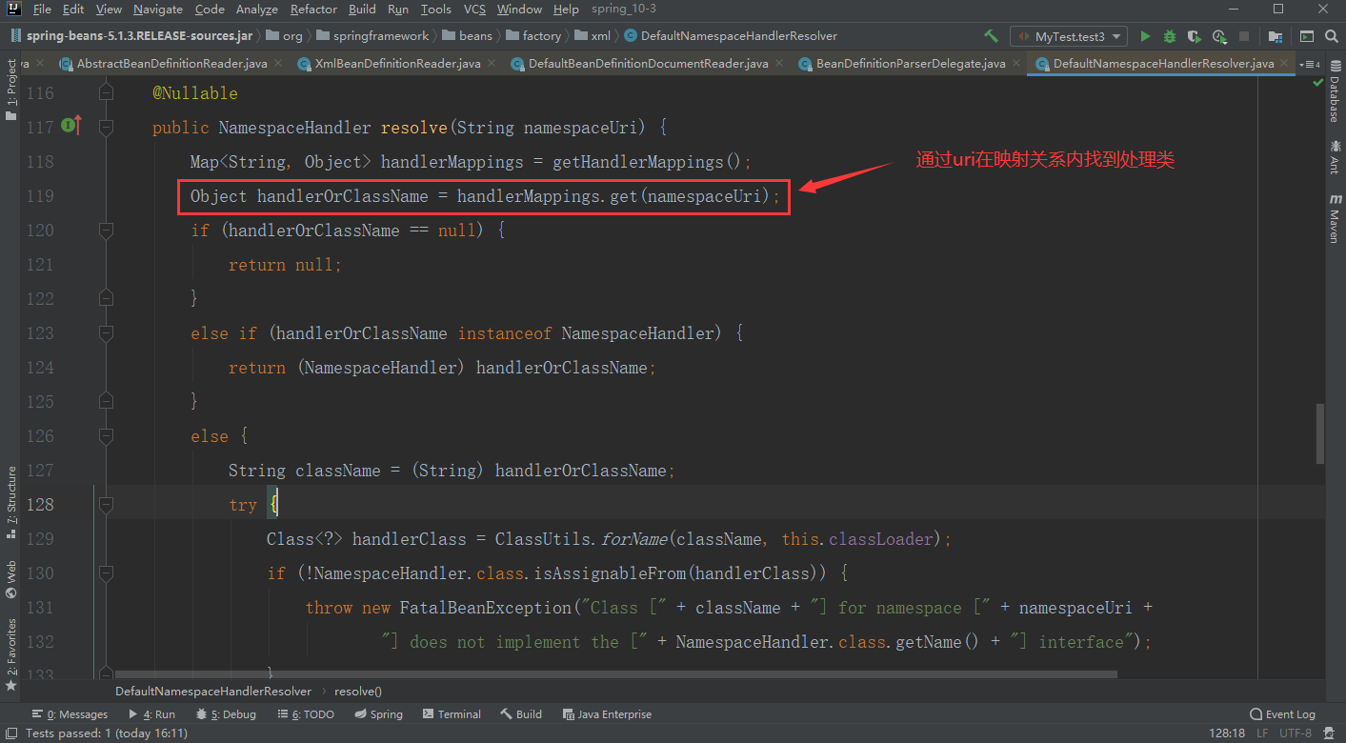The image size is (1346, 743).
Task: Click the "Tests passed: 1" status message
Action: click(x=106, y=733)
